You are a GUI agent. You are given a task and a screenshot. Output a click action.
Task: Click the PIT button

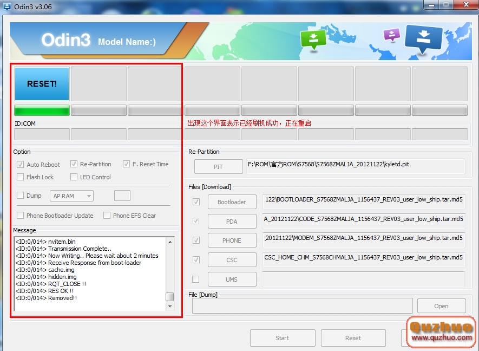(219, 167)
